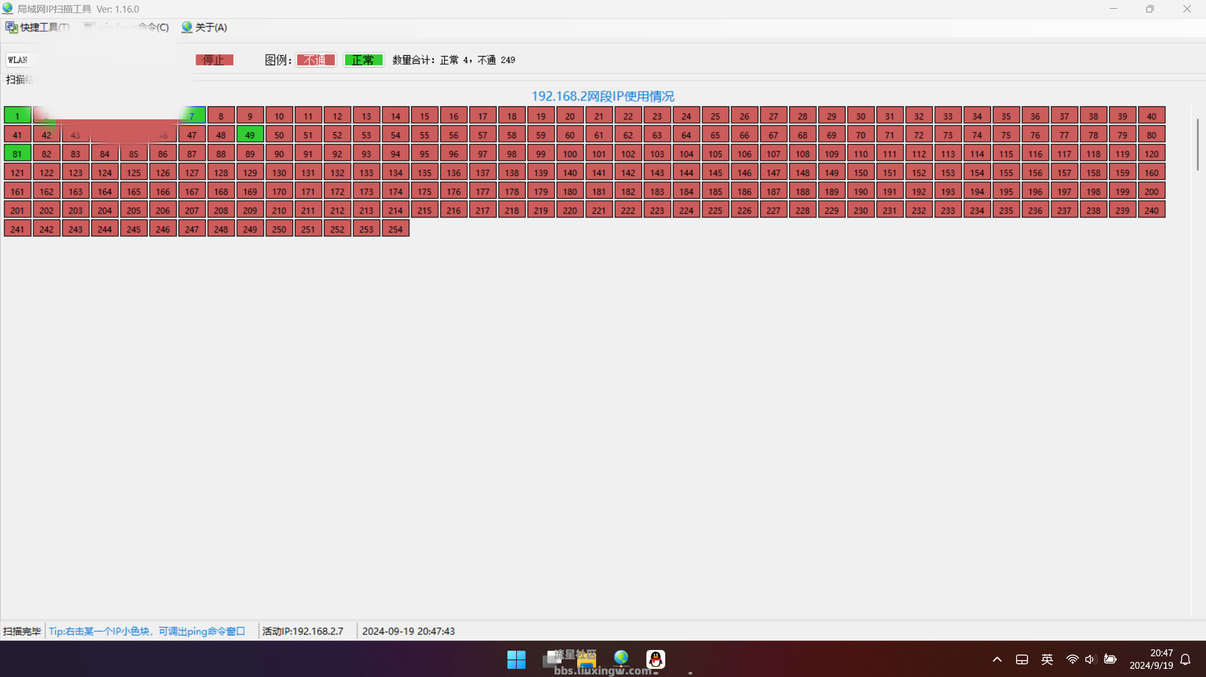The image size is (1206, 677).
Task: Select IP block 161
Action: point(18,191)
